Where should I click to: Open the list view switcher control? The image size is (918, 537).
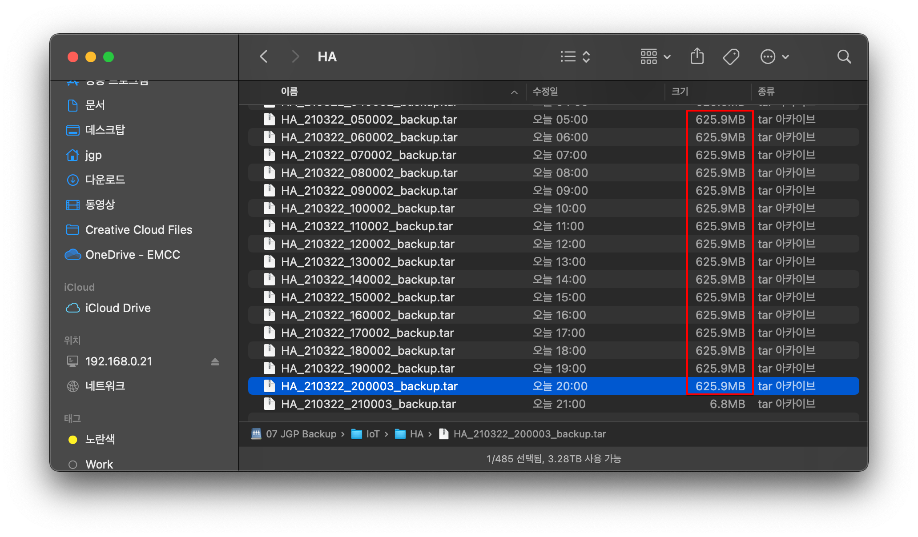575,57
